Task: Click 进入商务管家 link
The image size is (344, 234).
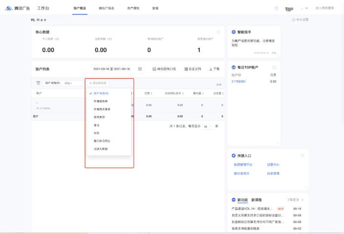Action: point(325,8)
